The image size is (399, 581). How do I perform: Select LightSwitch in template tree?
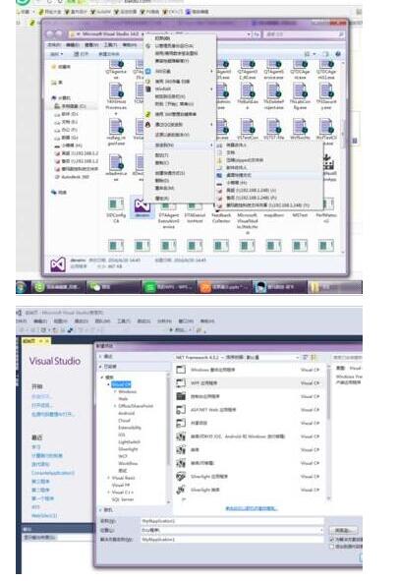pyautogui.click(x=129, y=442)
